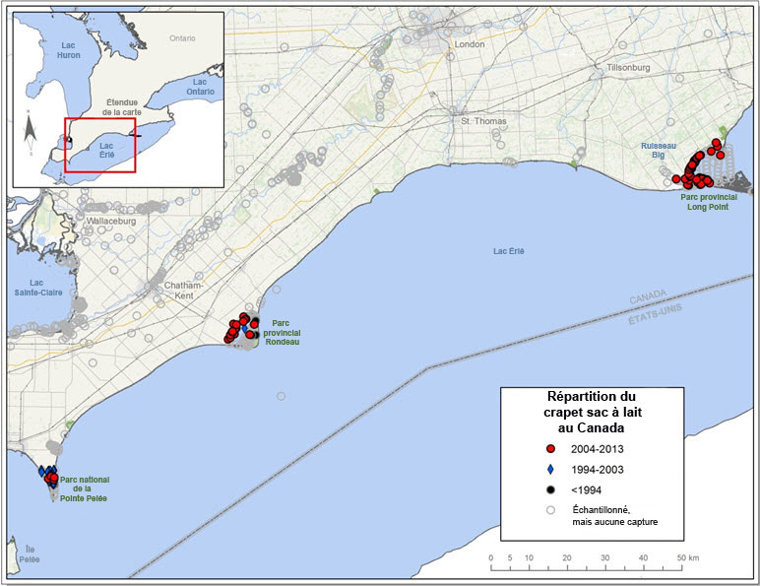Click the black <1994 legend dot
Viewport: 760px width, 586px height.
[x=551, y=489]
